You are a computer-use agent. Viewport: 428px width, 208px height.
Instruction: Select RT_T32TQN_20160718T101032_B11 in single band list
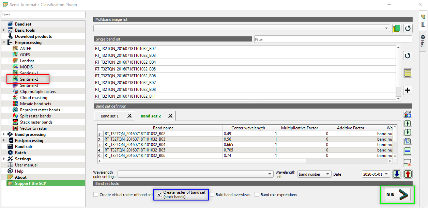(x=245, y=96)
